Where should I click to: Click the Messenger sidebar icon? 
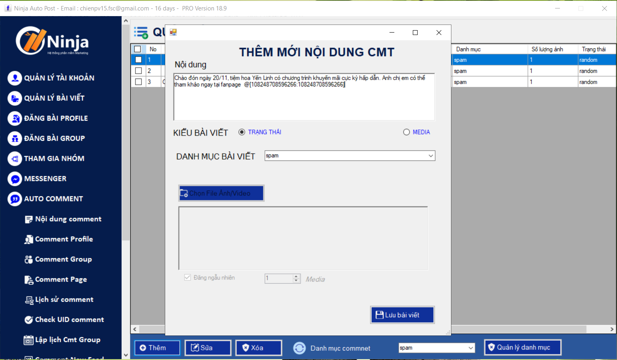click(x=15, y=179)
